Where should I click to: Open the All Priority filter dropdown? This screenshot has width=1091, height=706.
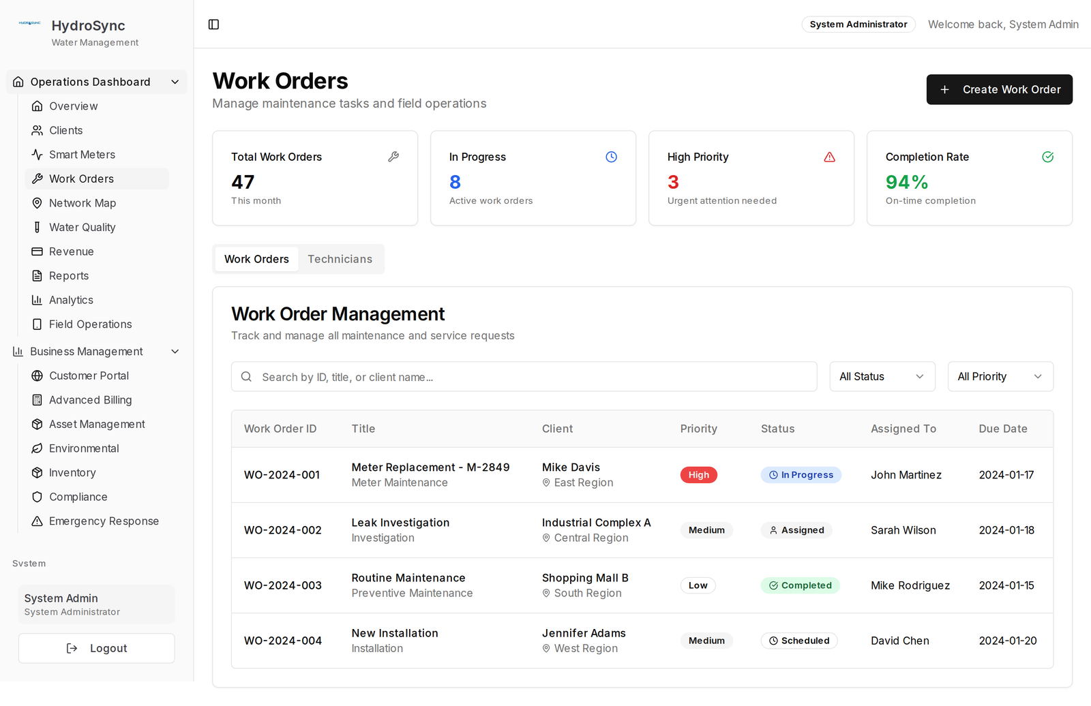1000,377
